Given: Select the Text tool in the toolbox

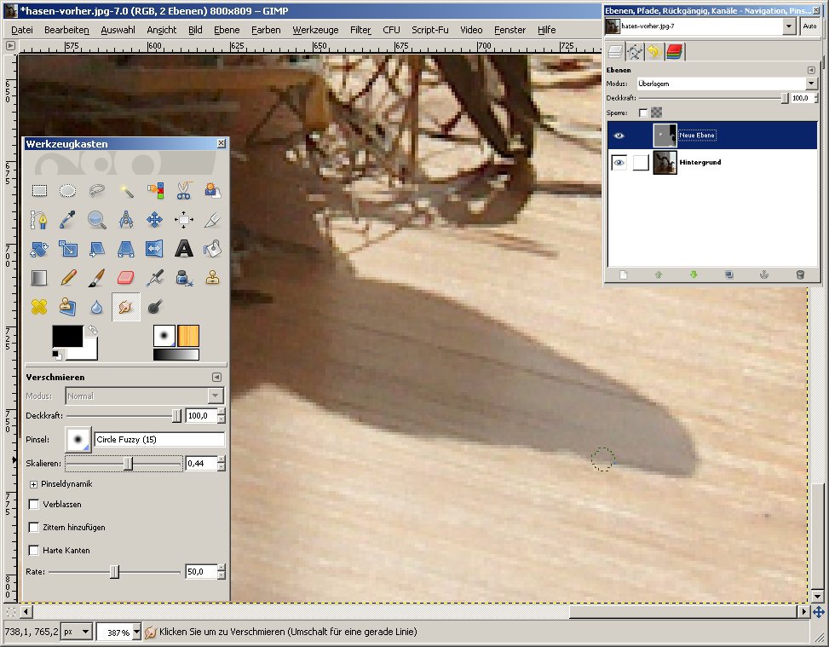Looking at the screenshot, I should click(x=183, y=249).
